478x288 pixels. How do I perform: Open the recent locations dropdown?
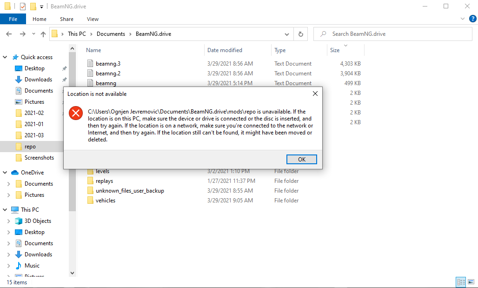coord(33,34)
